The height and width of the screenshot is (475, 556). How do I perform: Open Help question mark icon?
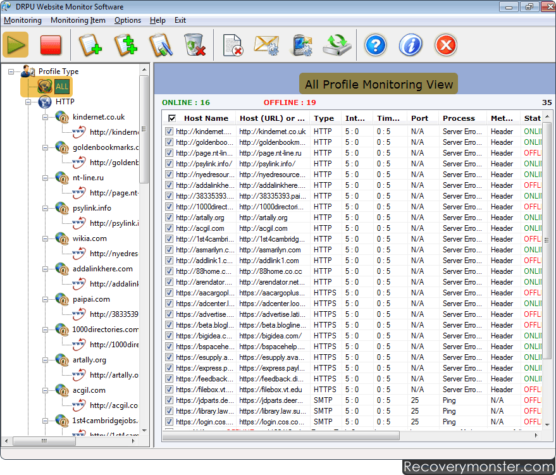pos(375,45)
